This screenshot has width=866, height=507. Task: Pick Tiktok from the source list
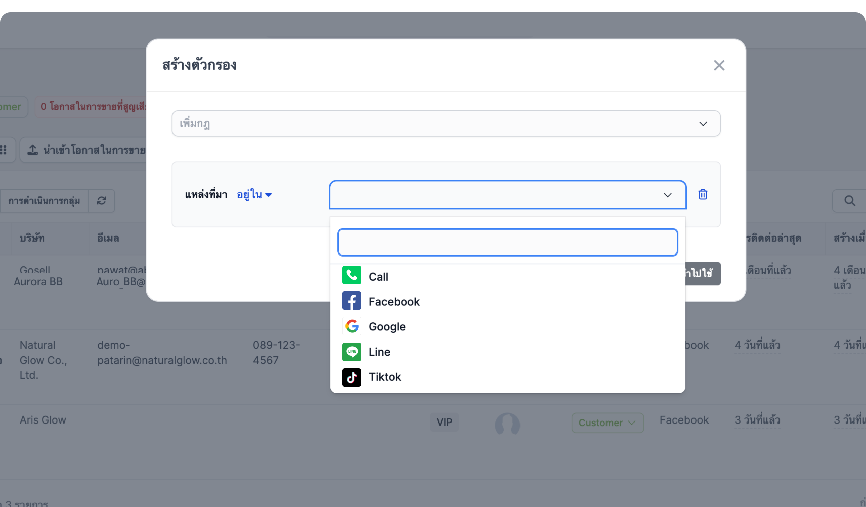point(508,377)
